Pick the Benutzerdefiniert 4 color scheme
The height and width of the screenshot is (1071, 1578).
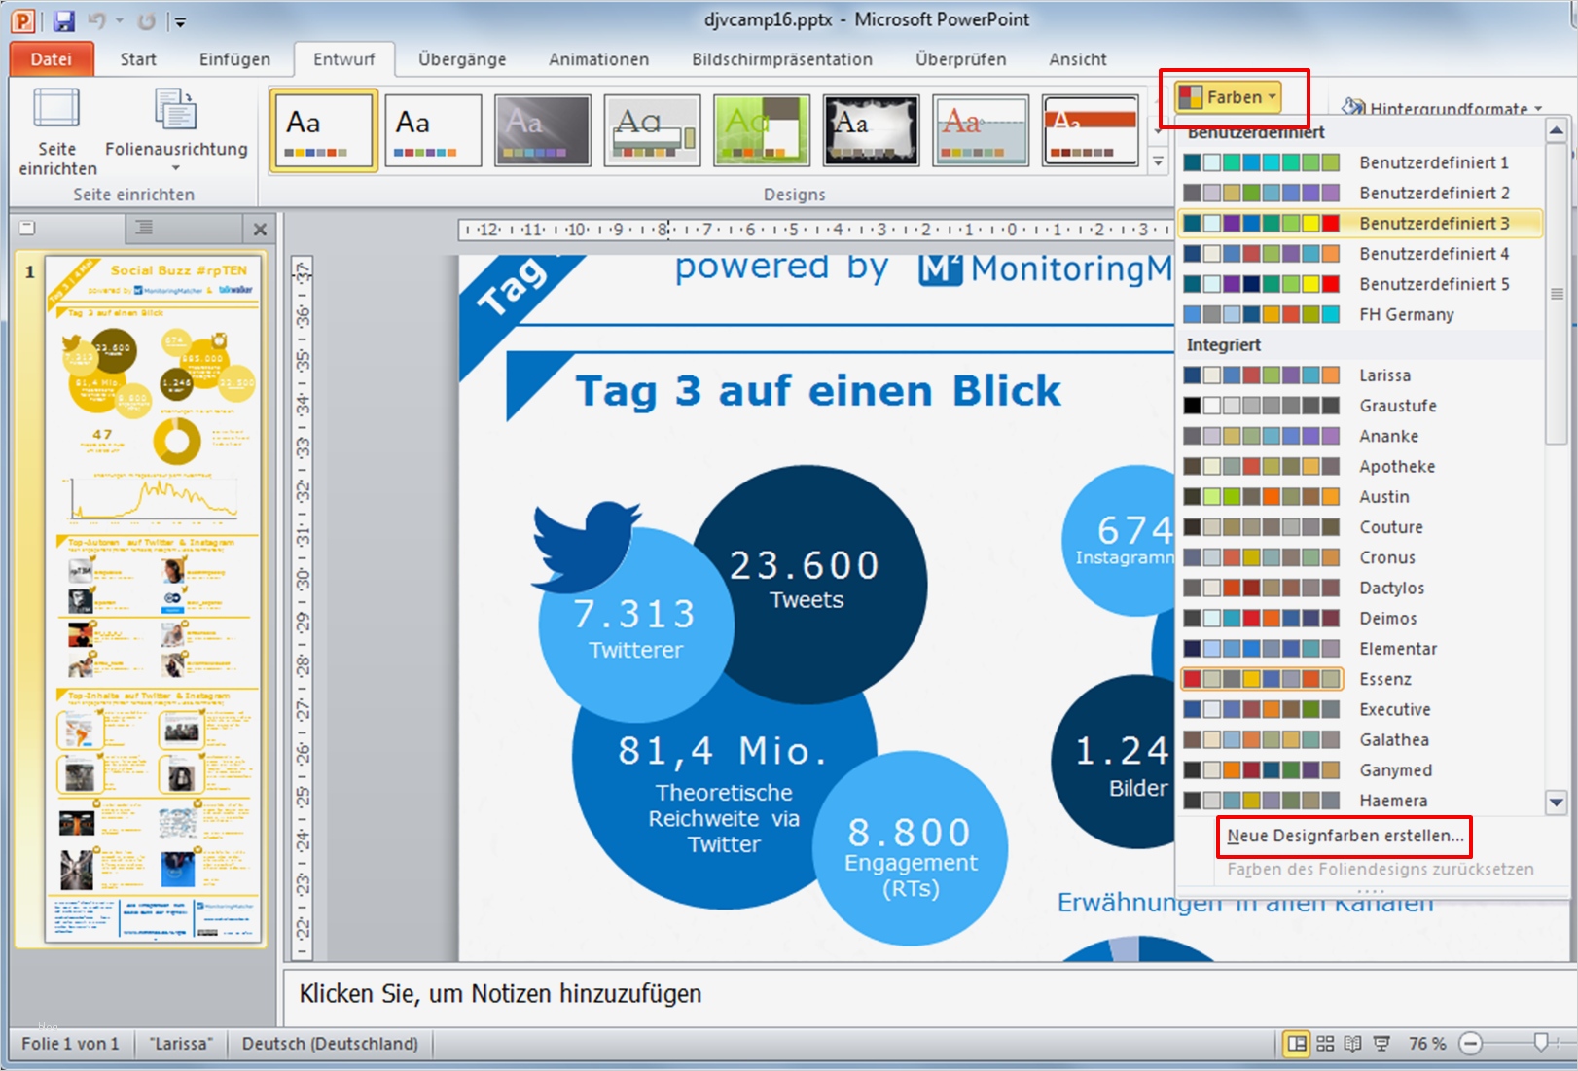[1360, 253]
